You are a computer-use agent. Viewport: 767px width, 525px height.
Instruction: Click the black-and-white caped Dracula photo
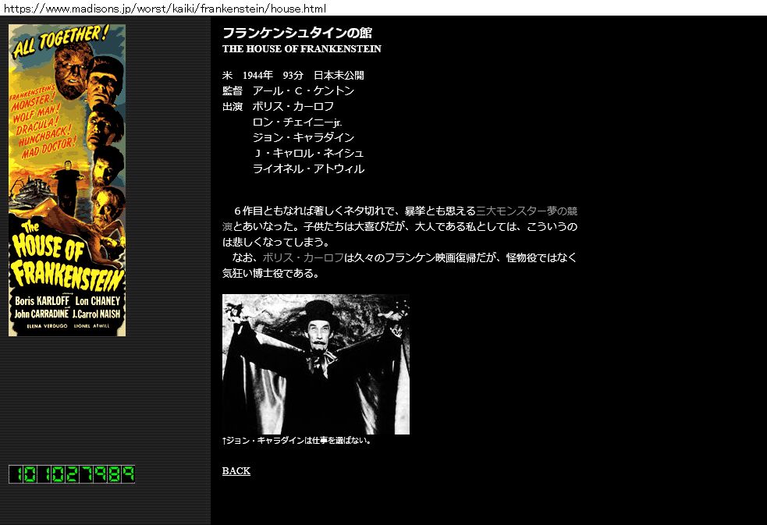315,364
